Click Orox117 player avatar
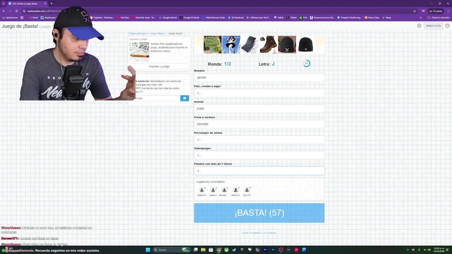This screenshot has height=254, width=452. tap(247, 190)
